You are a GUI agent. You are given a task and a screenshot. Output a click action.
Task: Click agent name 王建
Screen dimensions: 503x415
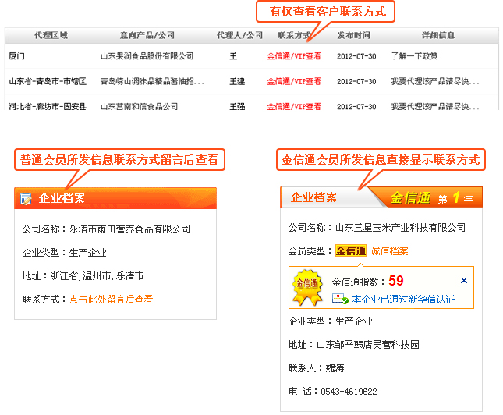tap(237, 82)
